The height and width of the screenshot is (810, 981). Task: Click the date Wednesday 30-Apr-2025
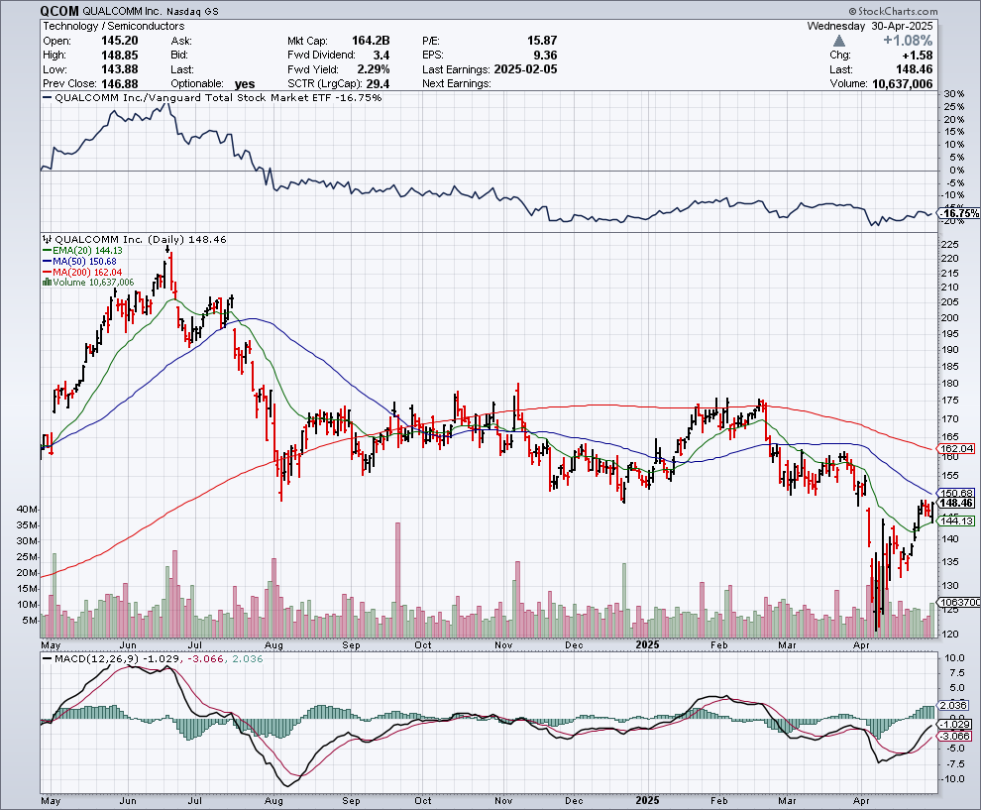[870, 27]
